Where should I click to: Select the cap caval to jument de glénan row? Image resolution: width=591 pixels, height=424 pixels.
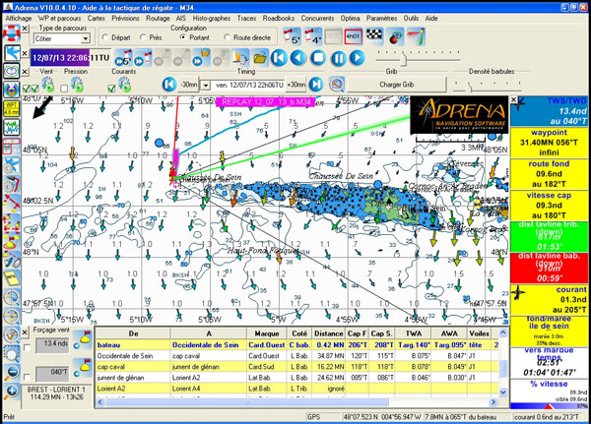297,366
